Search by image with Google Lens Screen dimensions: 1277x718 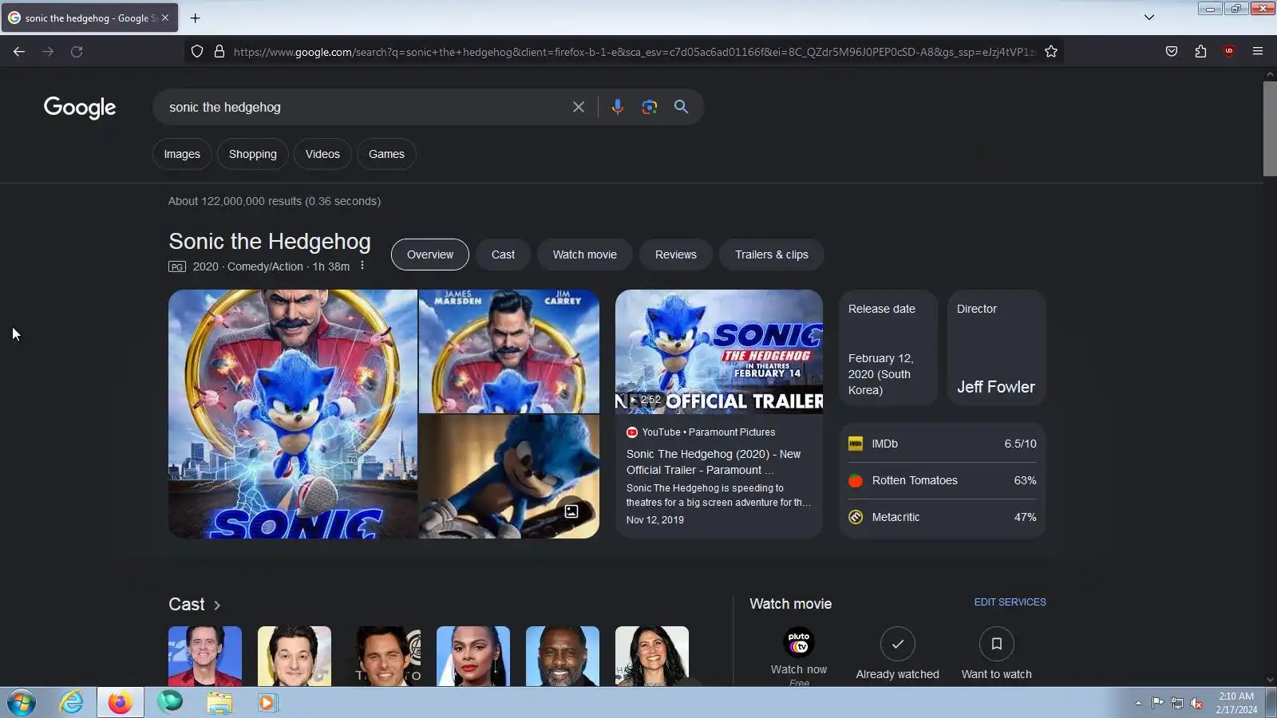(x=650, y=107)
